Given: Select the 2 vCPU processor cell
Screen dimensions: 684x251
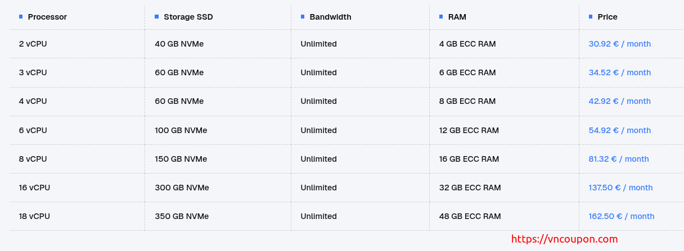Looking at the screenshot, I should (33, 44).
